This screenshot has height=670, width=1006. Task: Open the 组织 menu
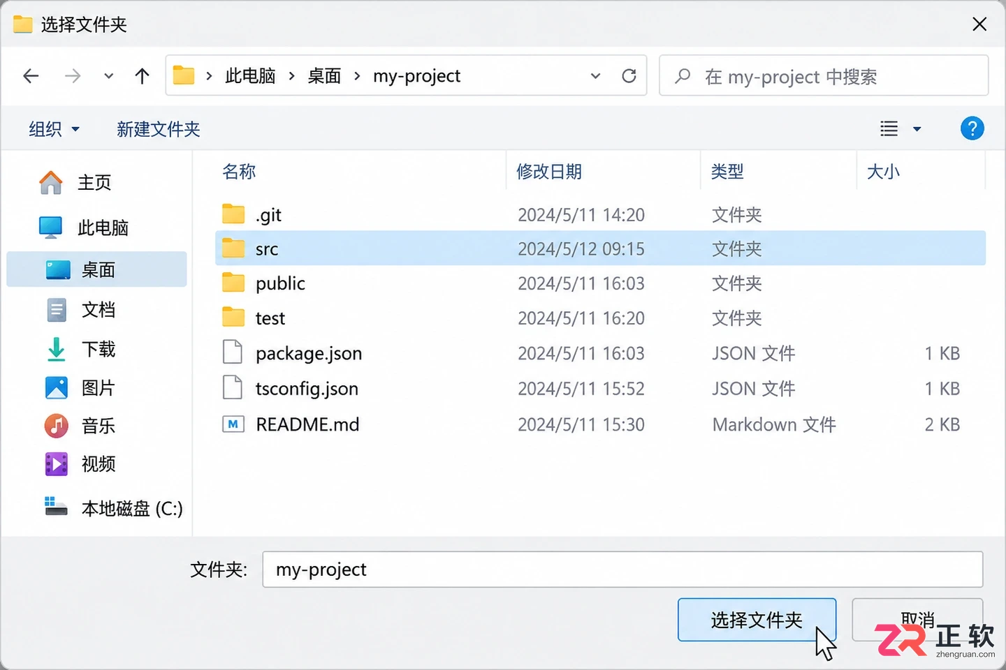54,129
